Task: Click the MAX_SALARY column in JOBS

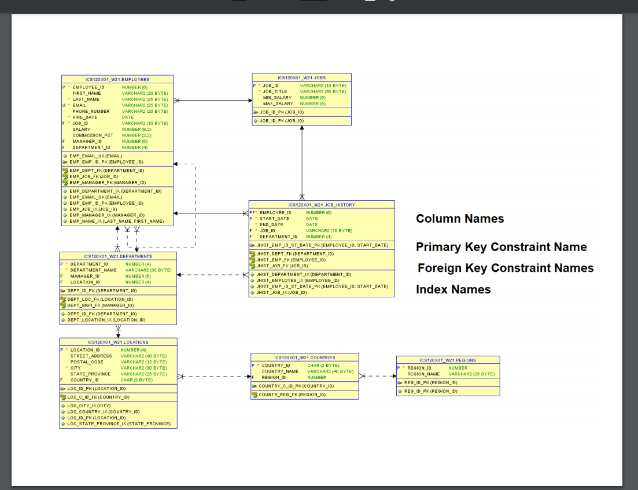Action: coord(278,104)
